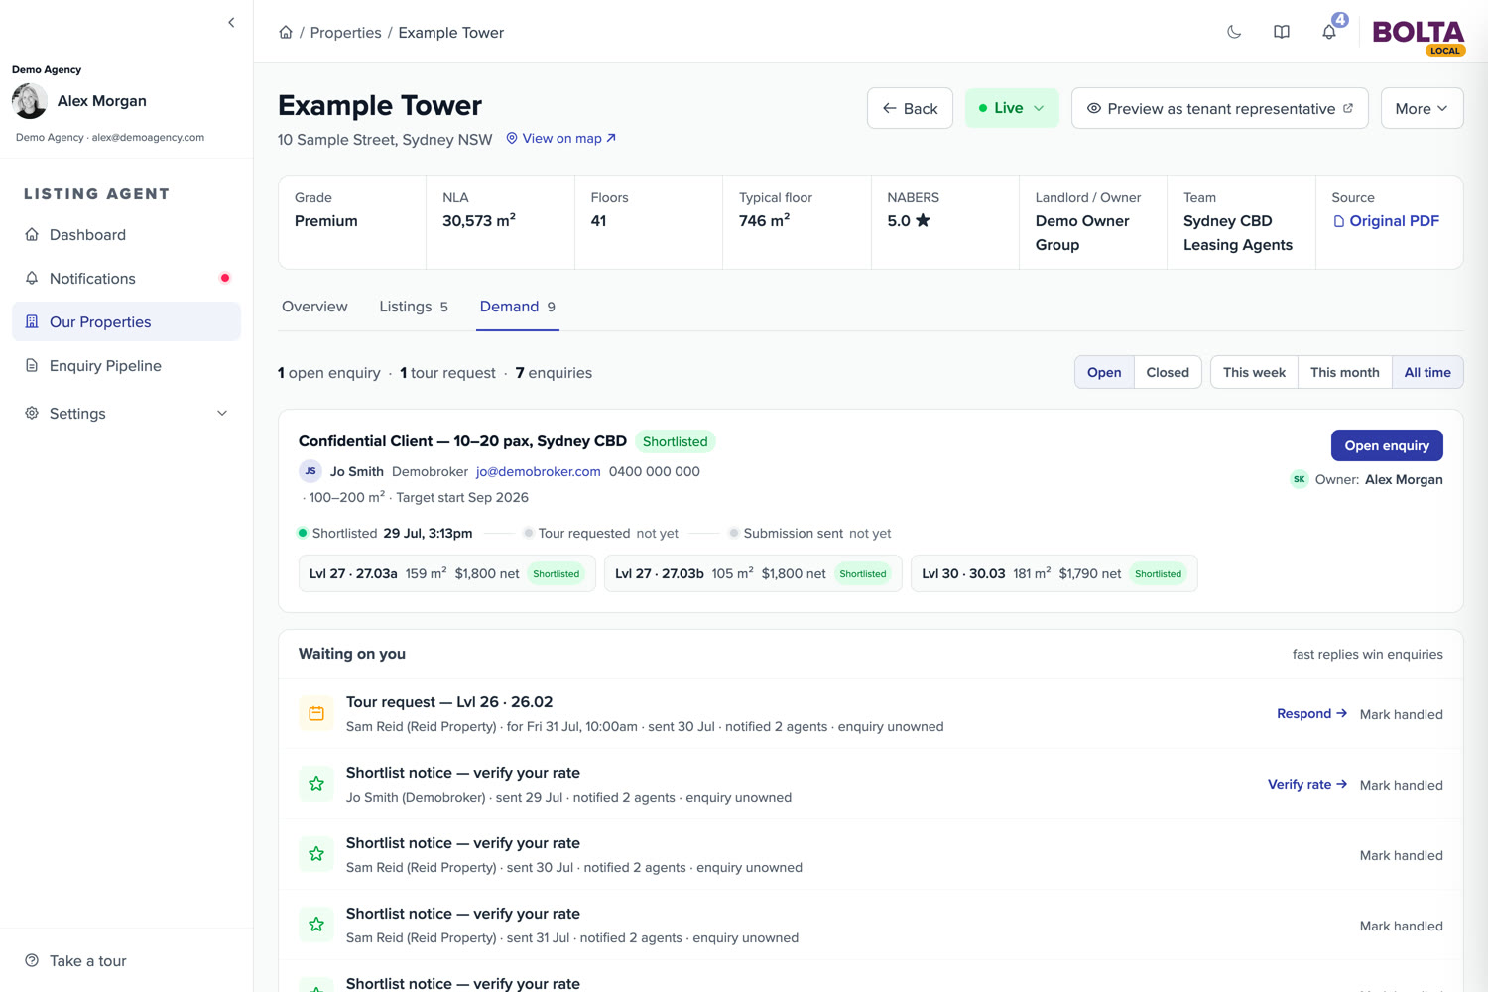Open the Lvl 27 · 27.03a listing chip
1488x992 pixels.
[x=447, y=573]
